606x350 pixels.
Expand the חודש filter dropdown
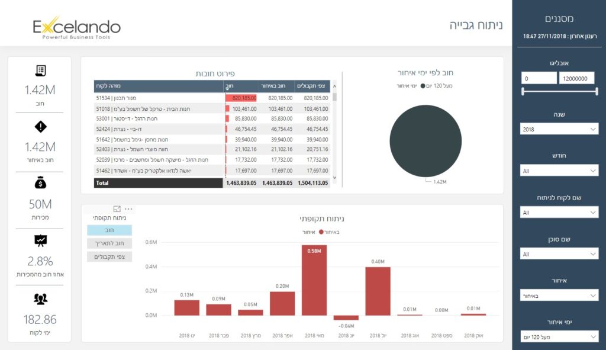coord(559,171)
